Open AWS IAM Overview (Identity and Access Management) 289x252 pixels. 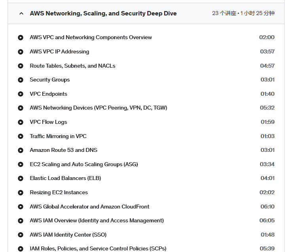(97, 220)
